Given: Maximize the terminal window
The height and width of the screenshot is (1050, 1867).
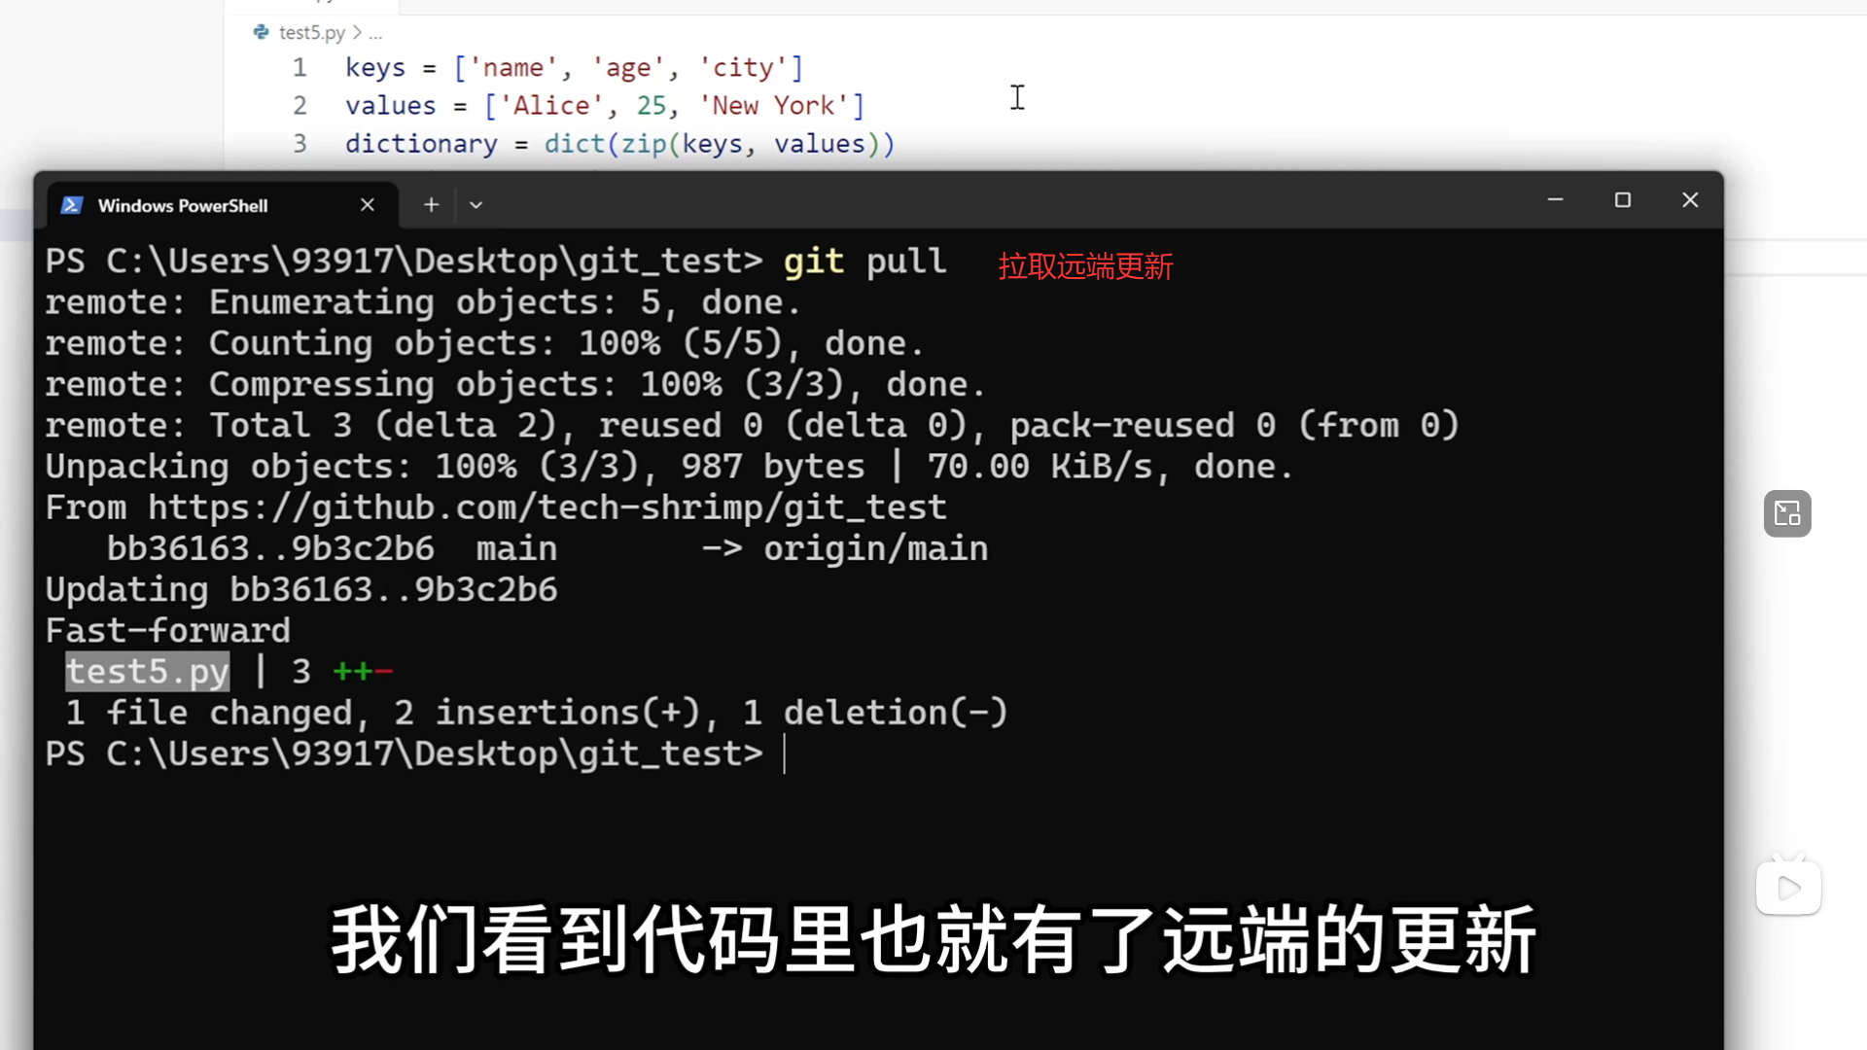Looking at the screenshot, I should click(1623, 199).
